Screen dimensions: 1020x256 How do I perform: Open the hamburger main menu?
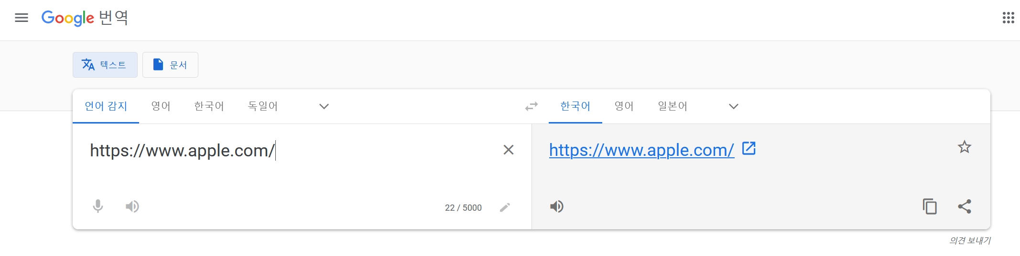[x=22, y=18]
